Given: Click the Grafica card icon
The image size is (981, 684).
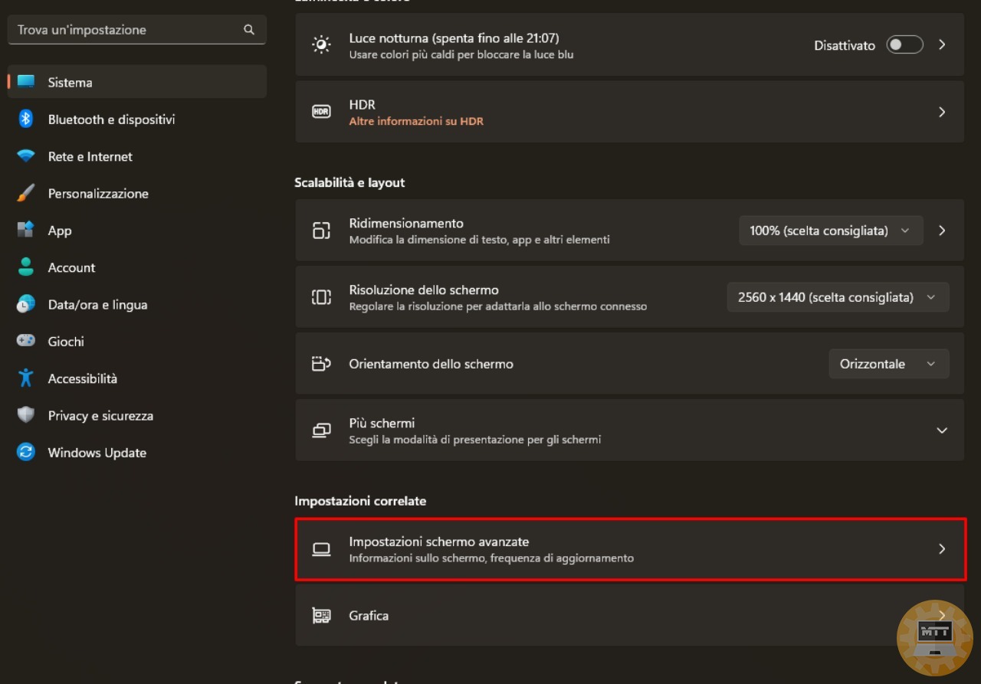Looking at the screenshot, I should (x=322, y=615).
